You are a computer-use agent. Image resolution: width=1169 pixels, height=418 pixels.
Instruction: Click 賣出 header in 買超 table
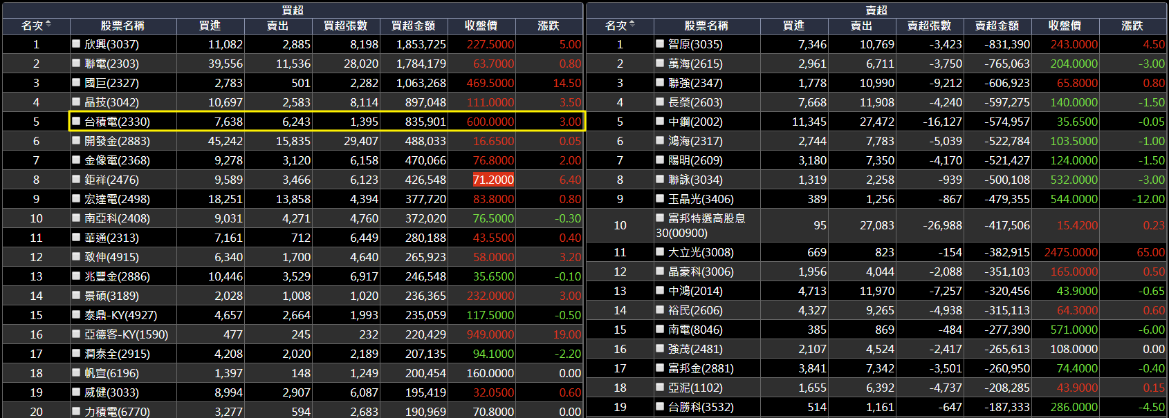[x=278, y=26]
